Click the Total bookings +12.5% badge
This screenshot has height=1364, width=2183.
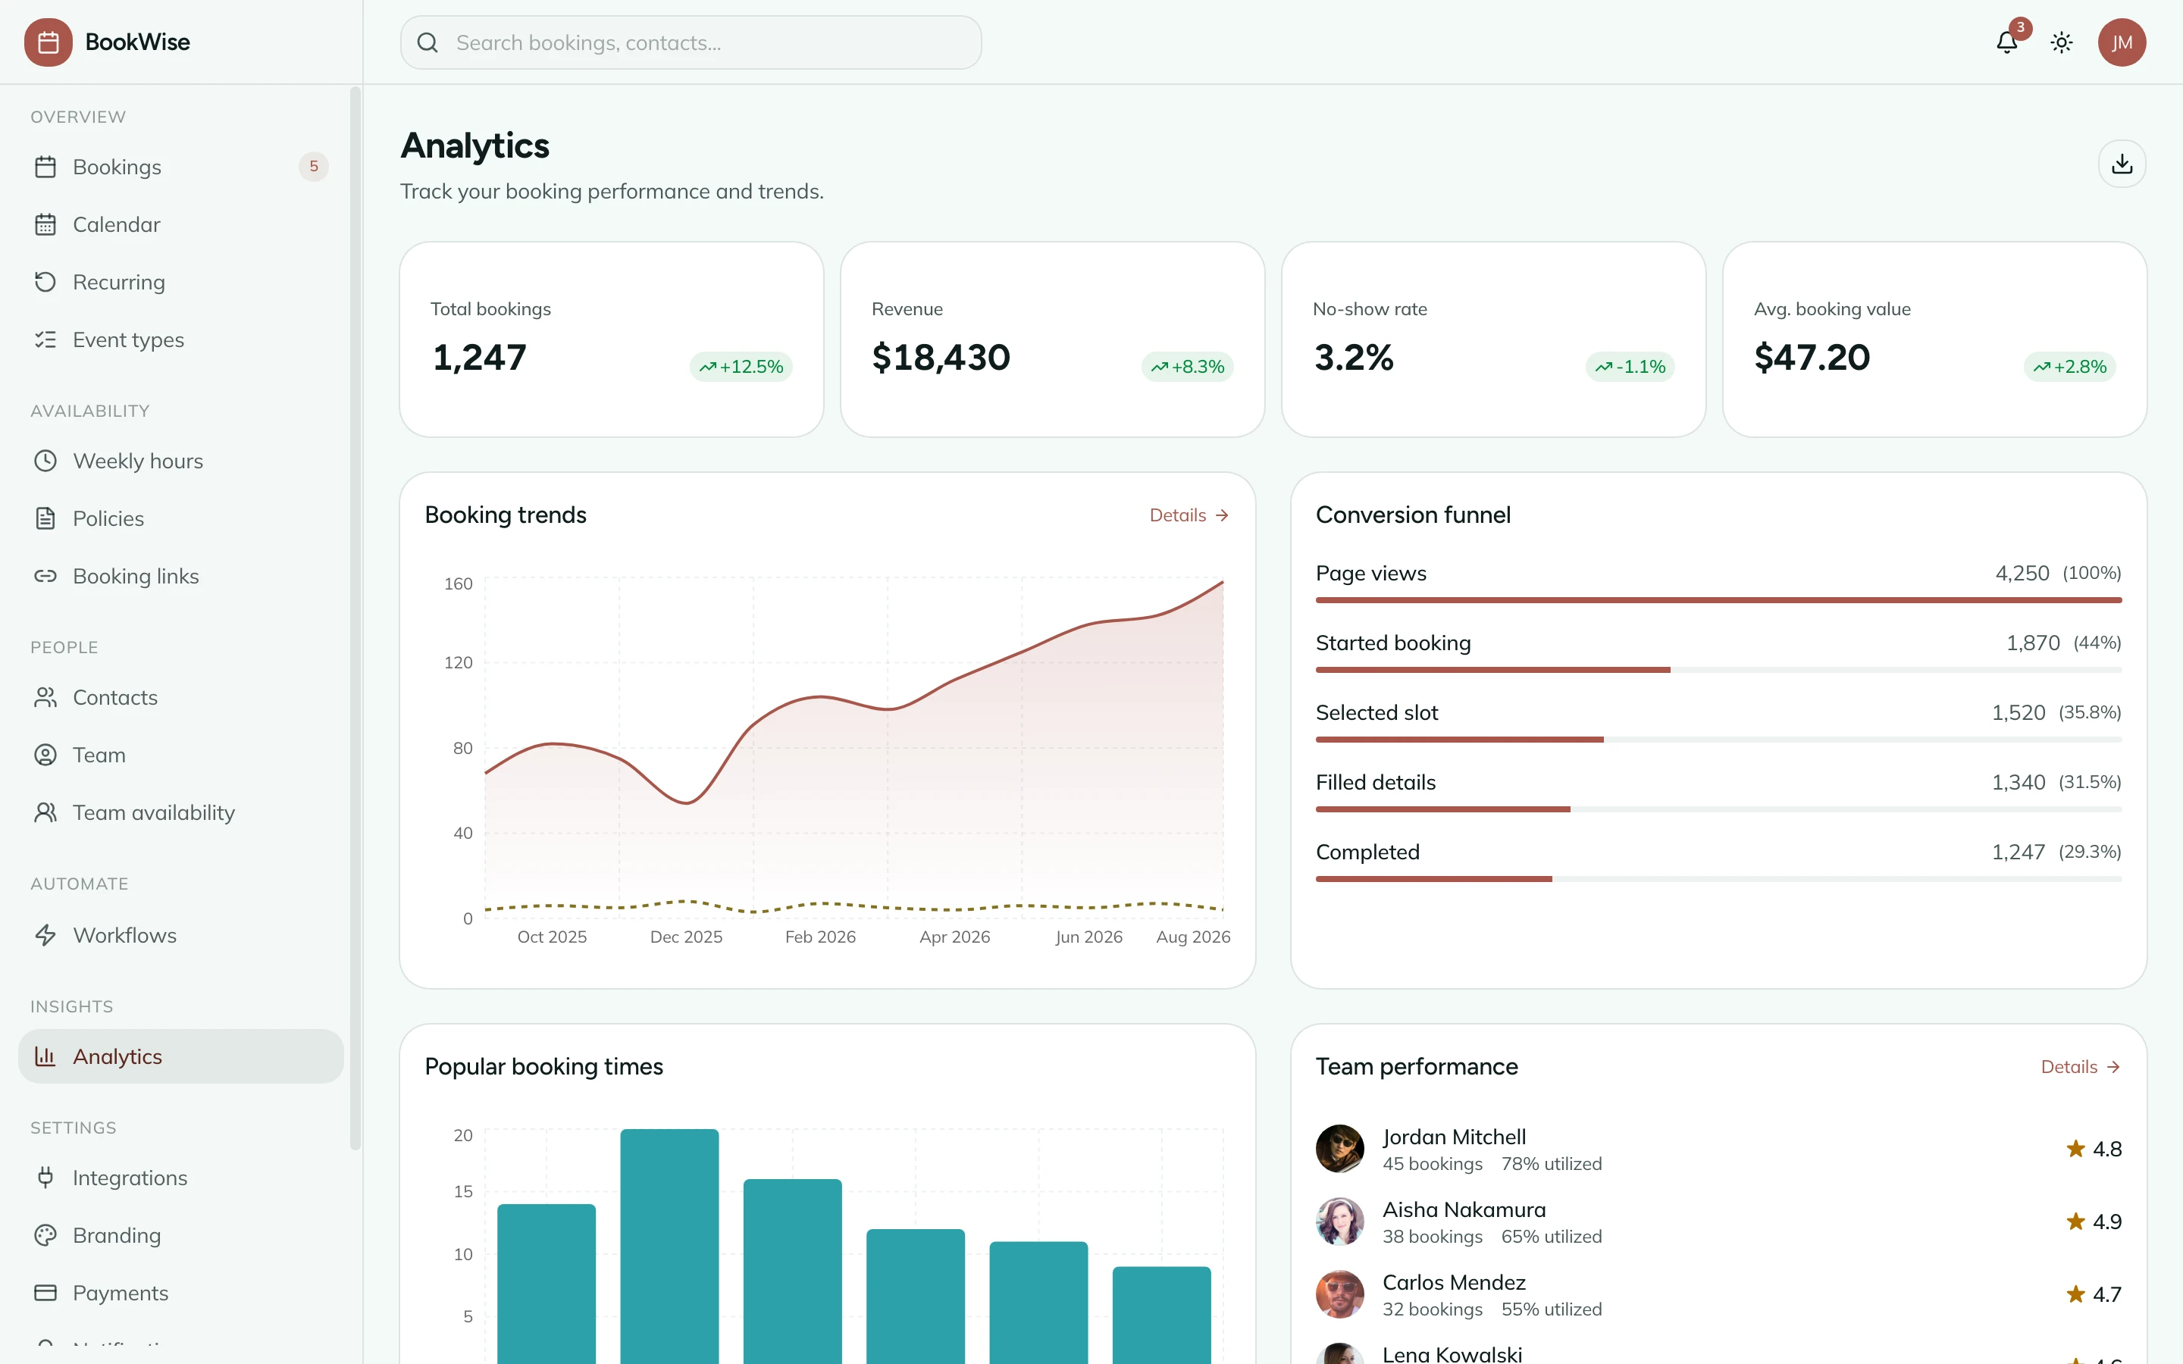[x=741, y=368]
